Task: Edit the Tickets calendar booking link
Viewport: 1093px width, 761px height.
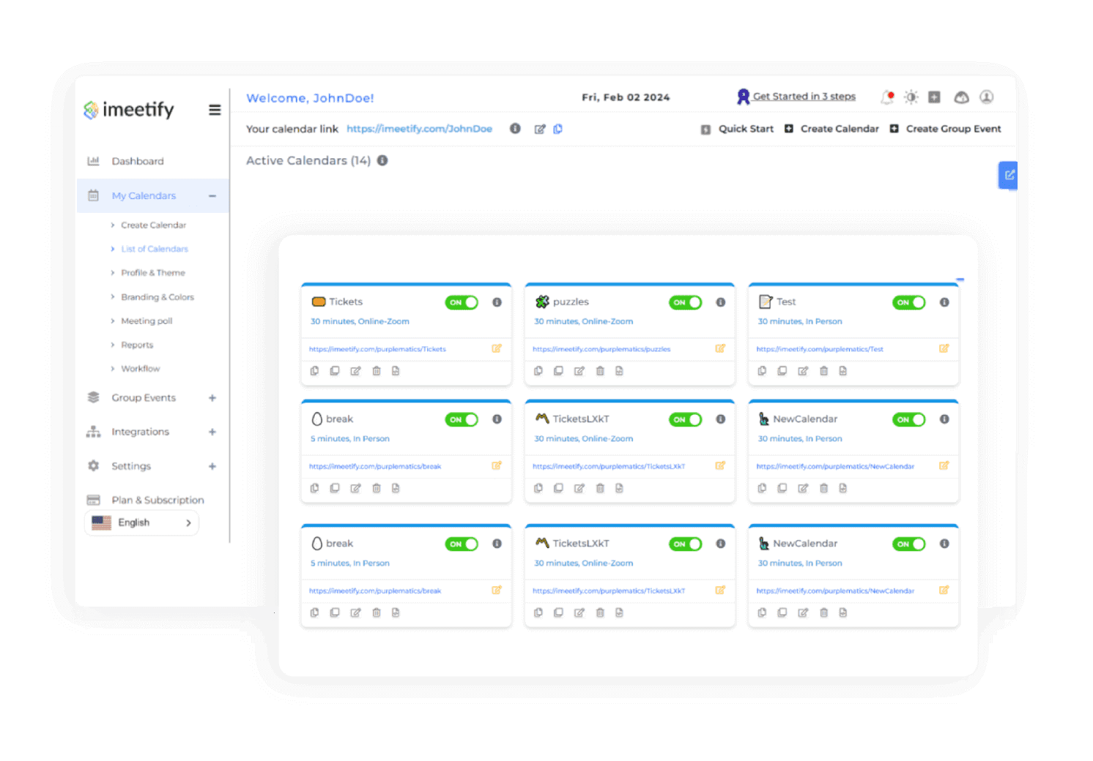Action: coord(497,349)
